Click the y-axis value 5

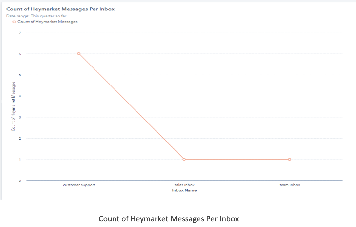click(20, 75)
